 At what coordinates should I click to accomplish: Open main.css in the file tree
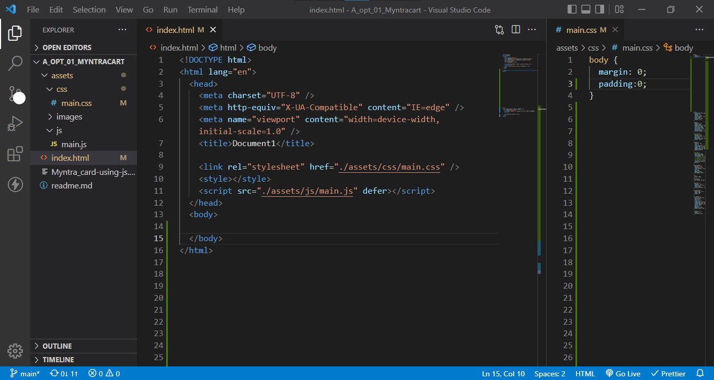coord(84,103)
